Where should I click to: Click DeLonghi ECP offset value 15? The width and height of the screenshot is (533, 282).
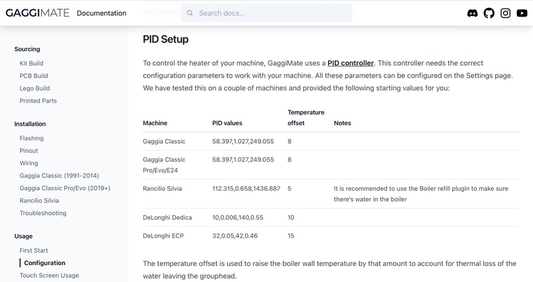(x=291, y=236)
